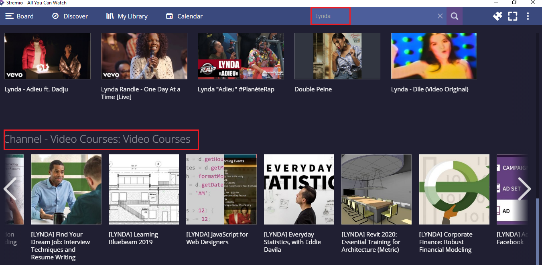Toggle fullscreen mode icon

tap(513, 16)
